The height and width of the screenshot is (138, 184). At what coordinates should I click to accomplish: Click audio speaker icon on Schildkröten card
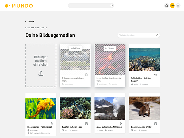tap(155, 75)
